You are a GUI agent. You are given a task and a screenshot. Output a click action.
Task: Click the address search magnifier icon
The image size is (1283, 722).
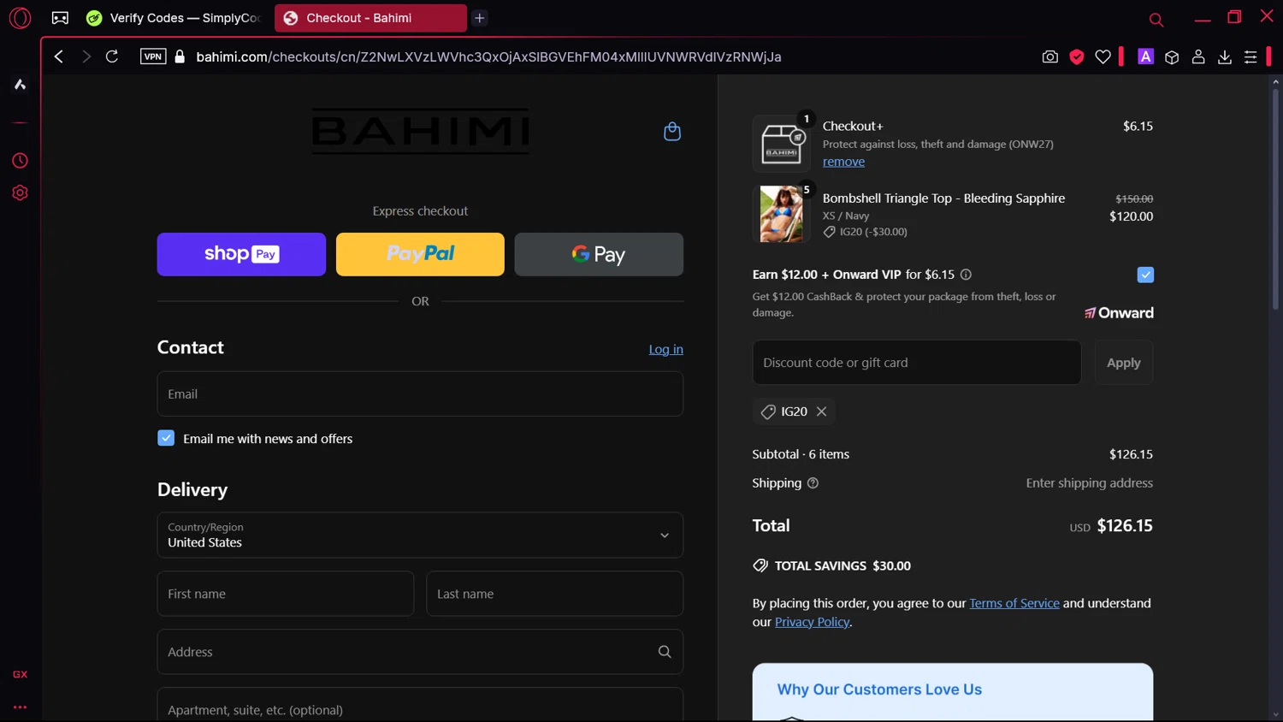pyautogui.click(x=665, y=652)
